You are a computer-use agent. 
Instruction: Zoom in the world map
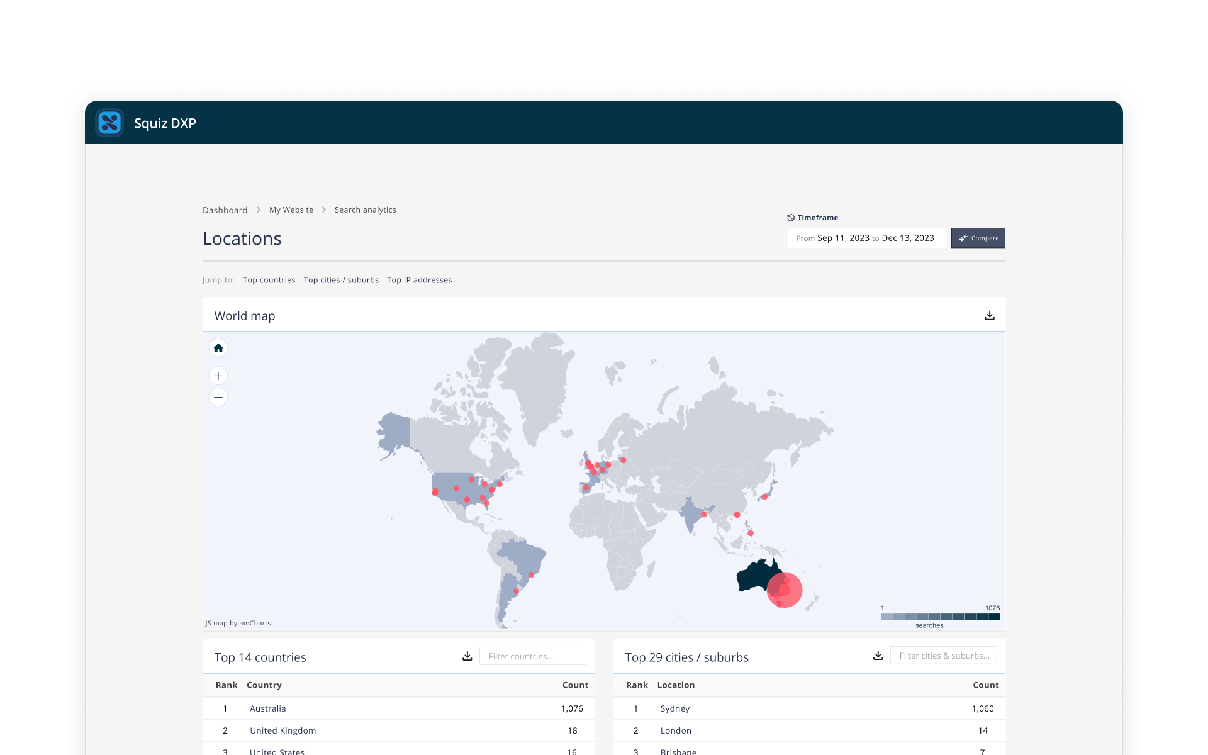click(x=218, y=376)
